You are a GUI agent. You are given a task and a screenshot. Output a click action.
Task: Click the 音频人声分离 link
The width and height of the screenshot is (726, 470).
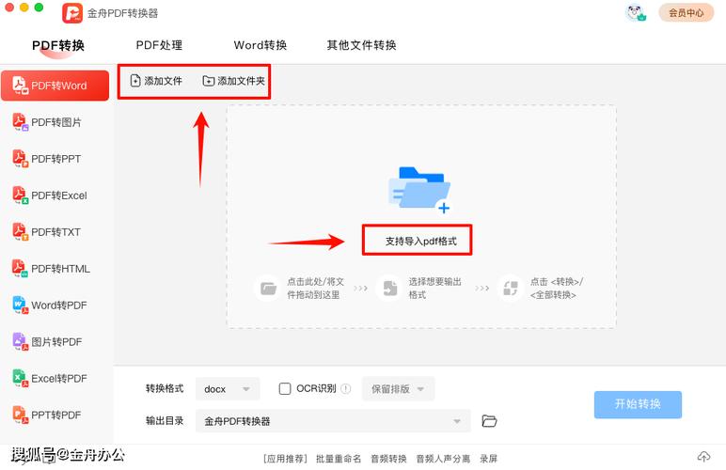point(443,459)
